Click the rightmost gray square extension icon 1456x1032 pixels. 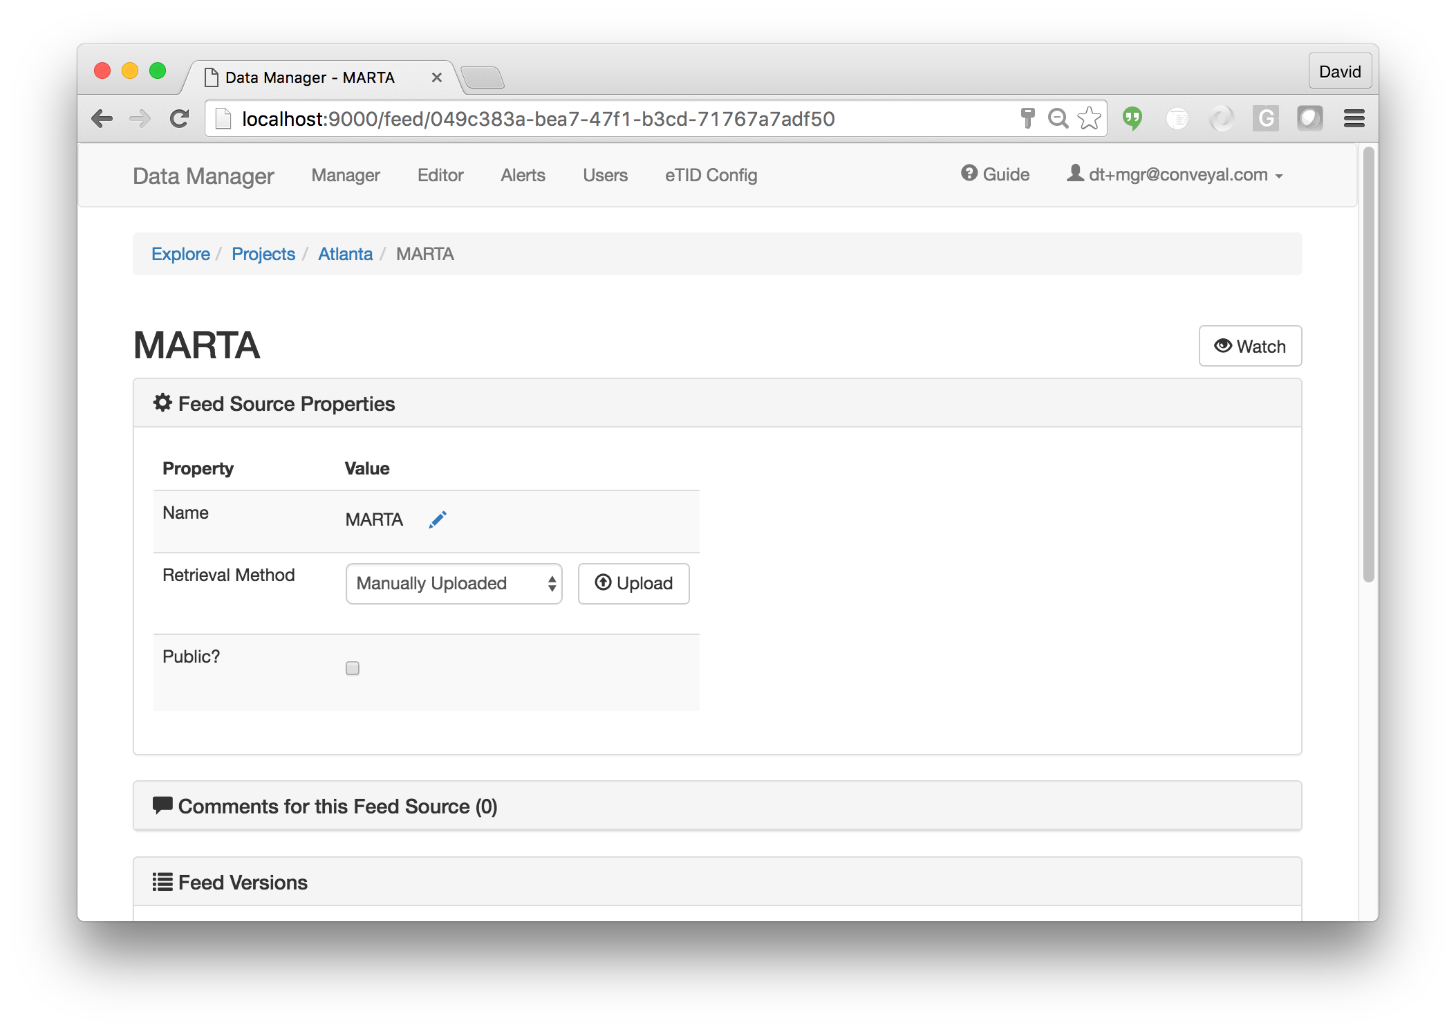click(1309, 118)
